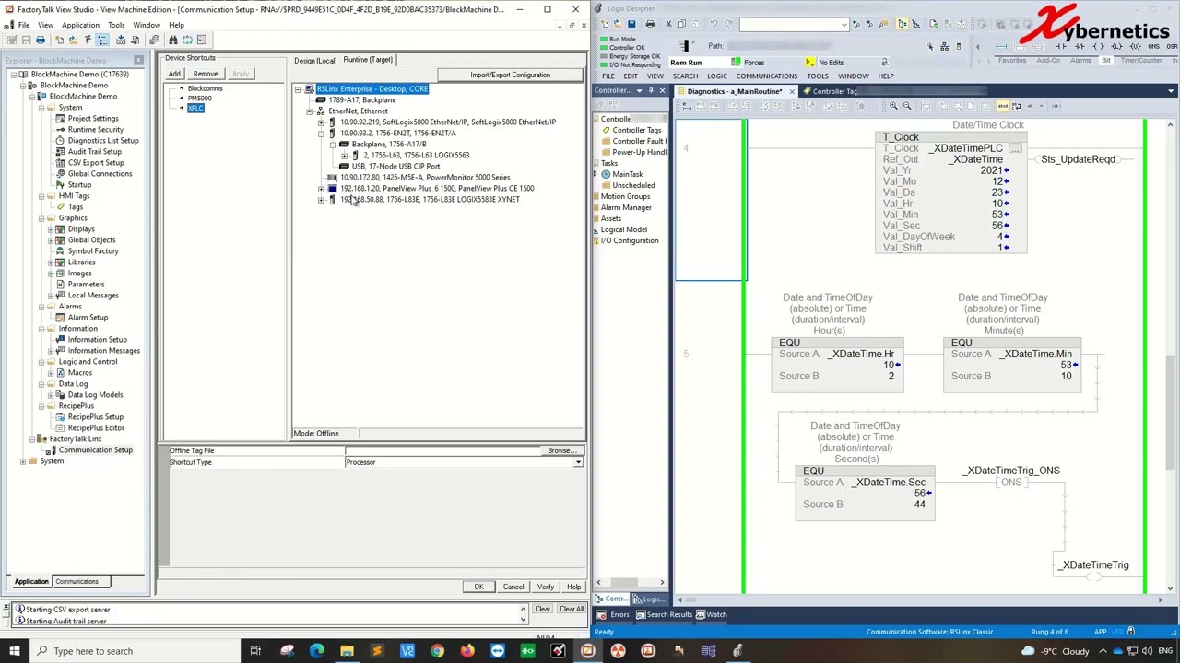This screenshot has height=663, width=1180.
Task: Expand the 1756-L63 LOGIX5563 slot node
Action: (344, 156)
